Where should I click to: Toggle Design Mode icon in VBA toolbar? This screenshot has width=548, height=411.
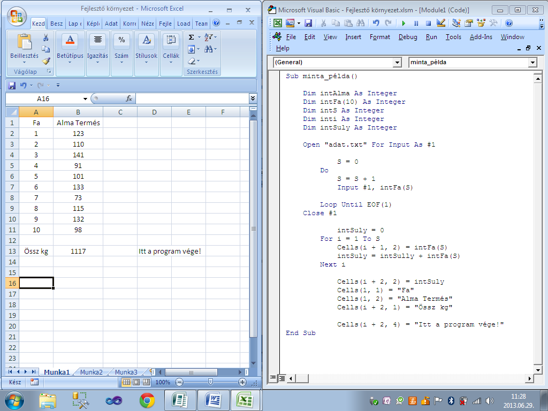[x=441, y=23]
